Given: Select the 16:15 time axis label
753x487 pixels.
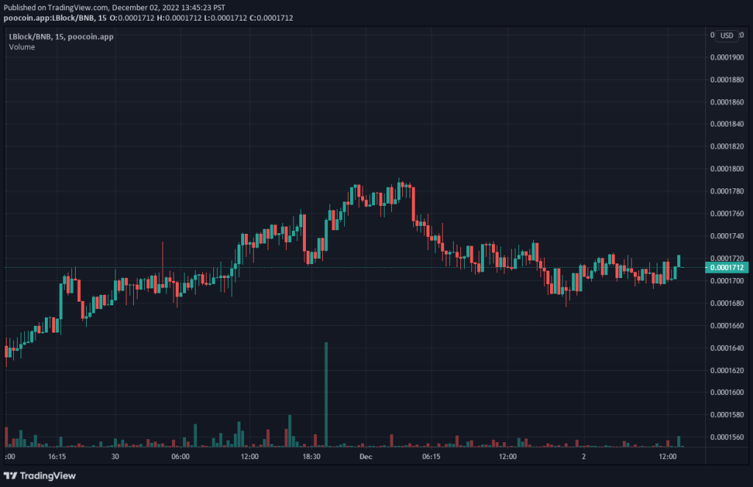Looking at the screenshot, I should (57, 456).
